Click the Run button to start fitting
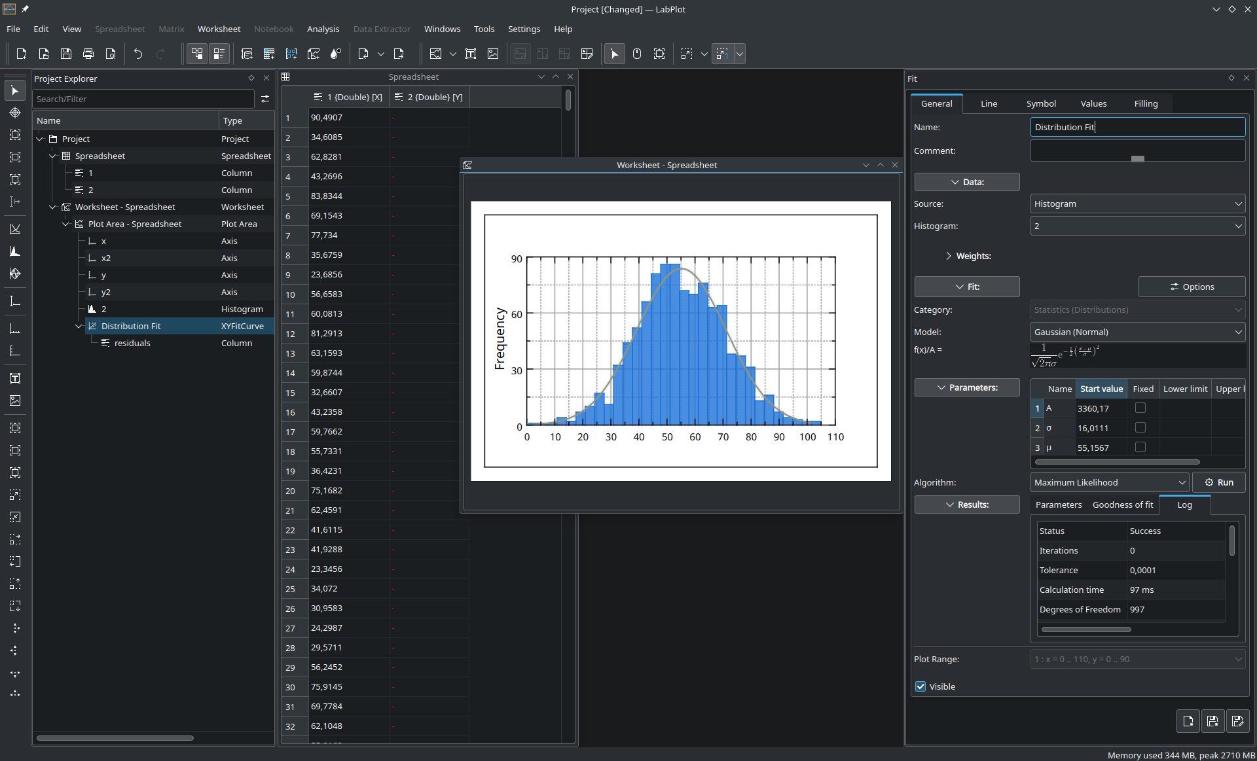Screen dimensions: 1257x761 [1219, 482]
